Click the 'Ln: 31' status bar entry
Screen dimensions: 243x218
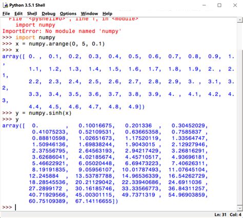(220, 214)
